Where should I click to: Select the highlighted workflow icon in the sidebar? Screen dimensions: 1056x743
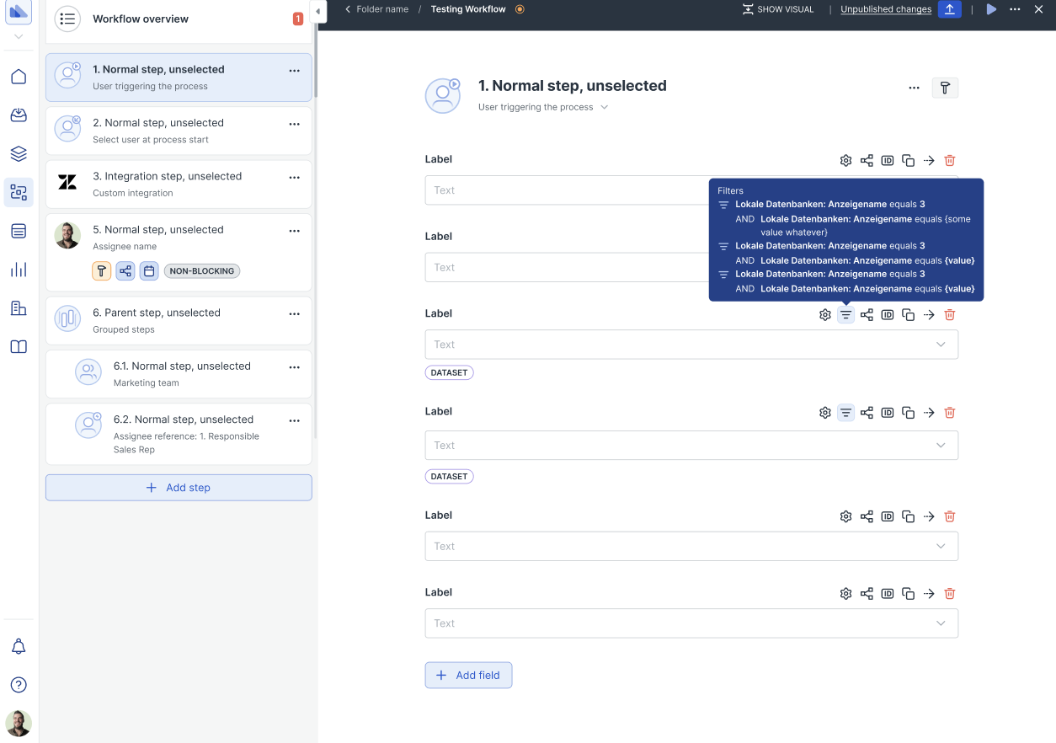pyautogui.click(x=19, y=192)
